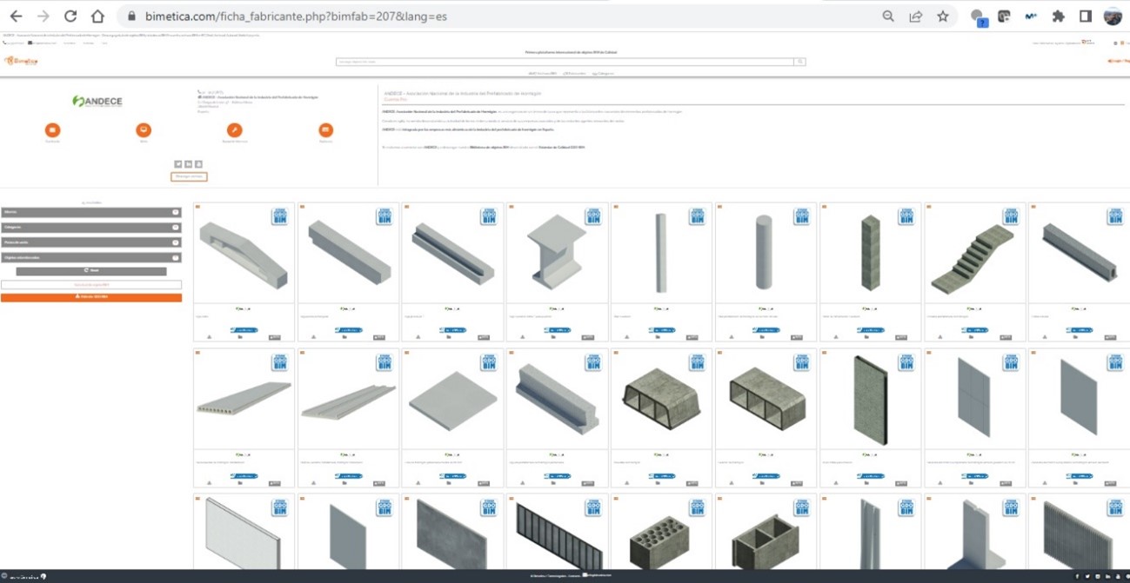Open the rectangular beam thumbnail

coord(348,254)
